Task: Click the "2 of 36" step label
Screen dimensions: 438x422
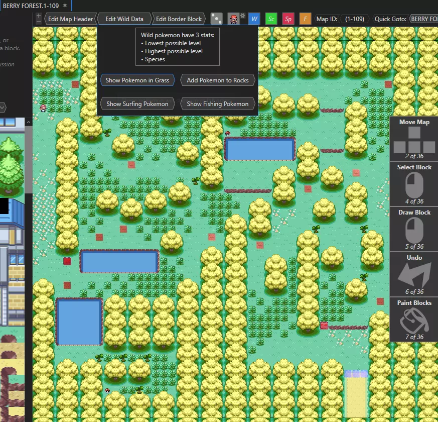Action: point(414,156)
